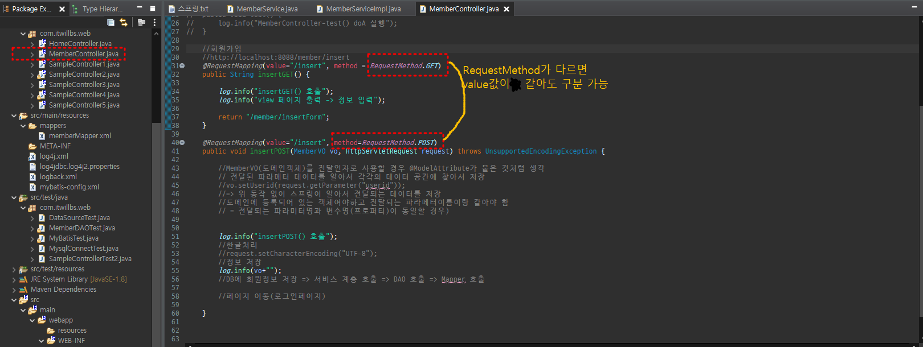Expand SampleController3.java tree node
923x347 pixels.
pyautogui.click(x=32, y=85)
